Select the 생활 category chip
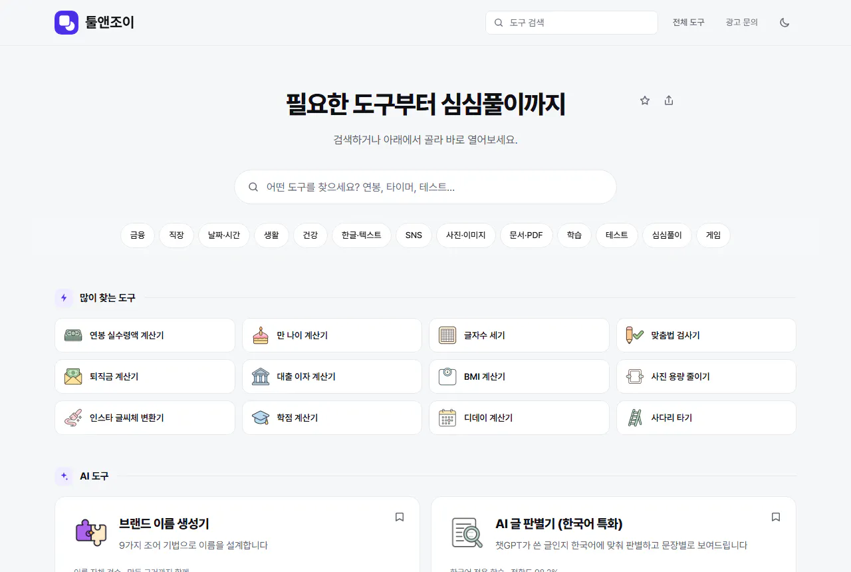851x572 pixels. coord(271,235)
